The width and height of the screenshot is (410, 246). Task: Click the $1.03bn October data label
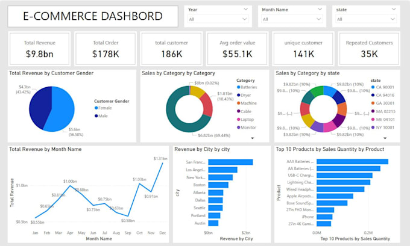click(x=139, y=179)
